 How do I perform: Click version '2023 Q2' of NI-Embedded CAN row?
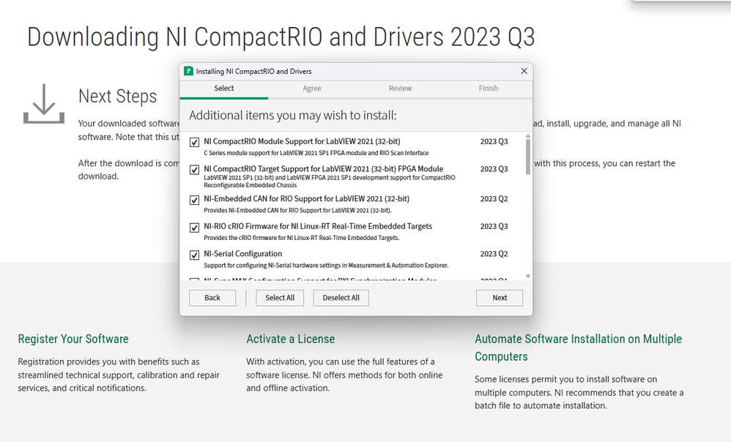pos(494,199)
